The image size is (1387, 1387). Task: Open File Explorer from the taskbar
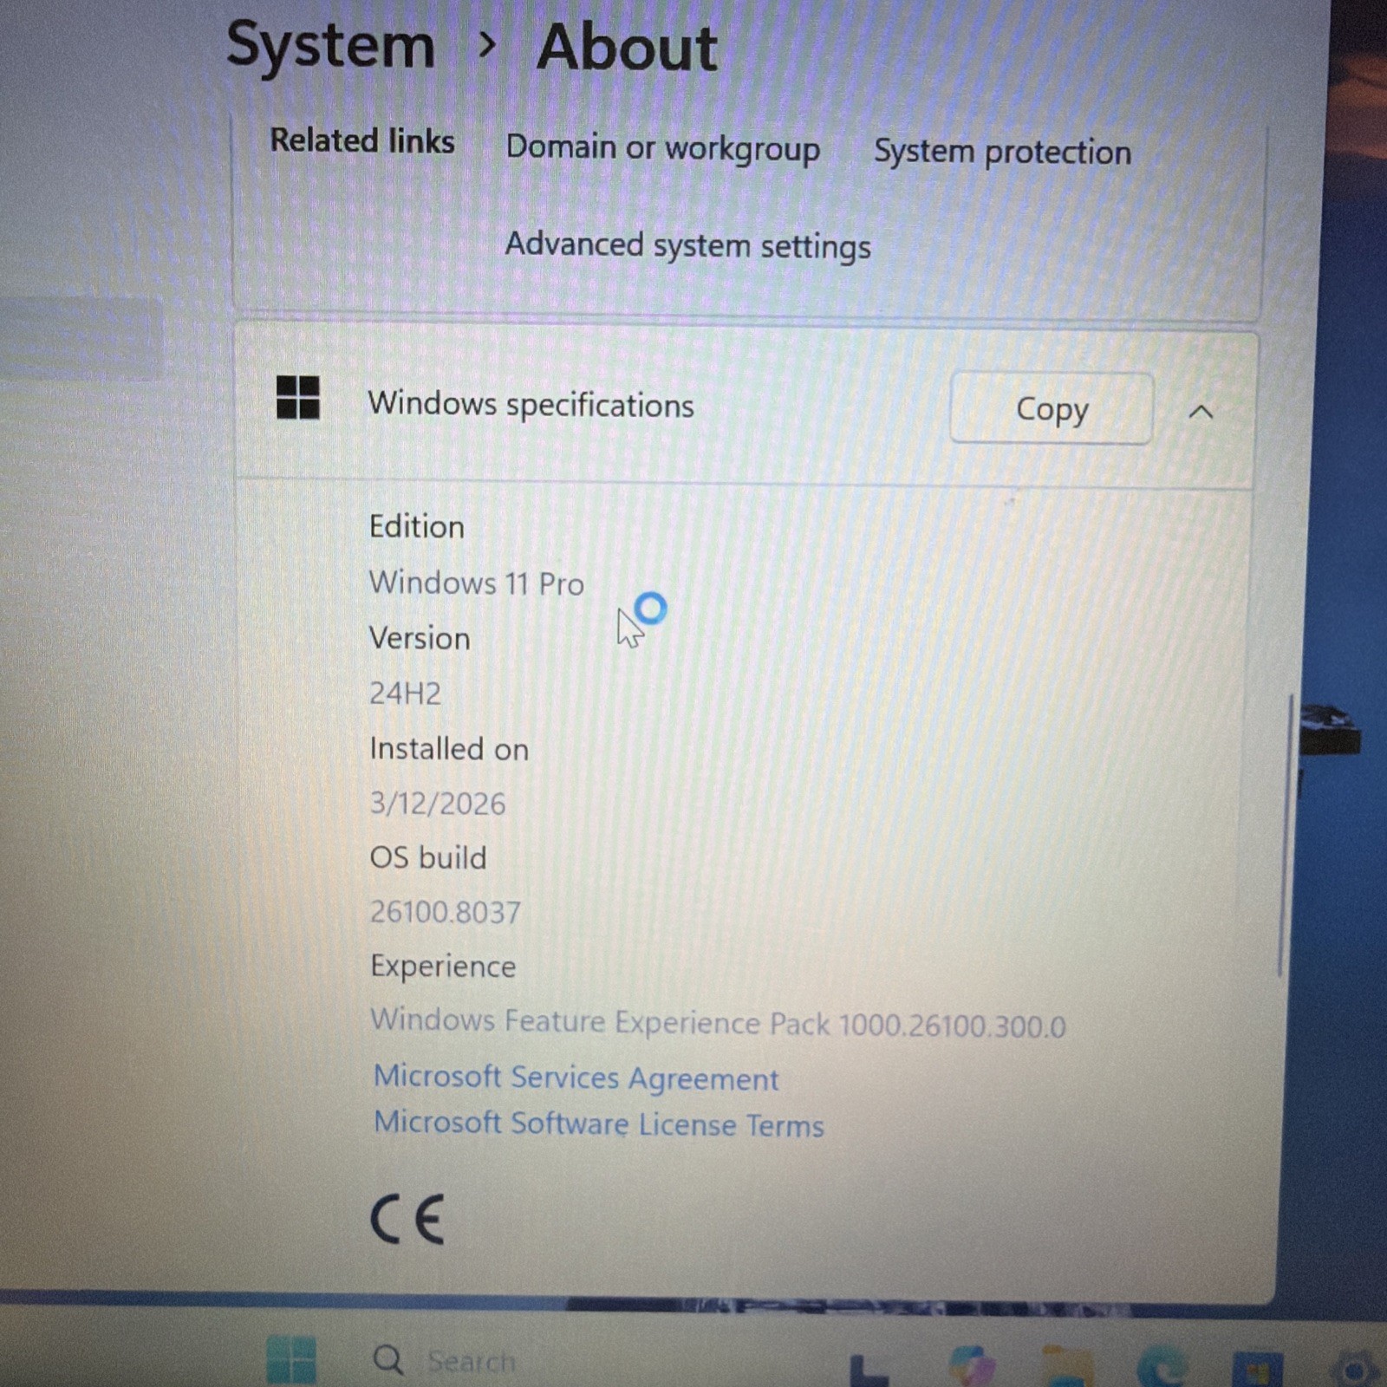(1066, 1367)
